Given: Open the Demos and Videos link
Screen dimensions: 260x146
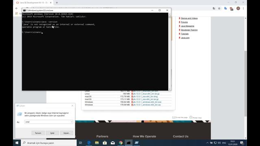Looking at the screenshot, I should point(189,18).
